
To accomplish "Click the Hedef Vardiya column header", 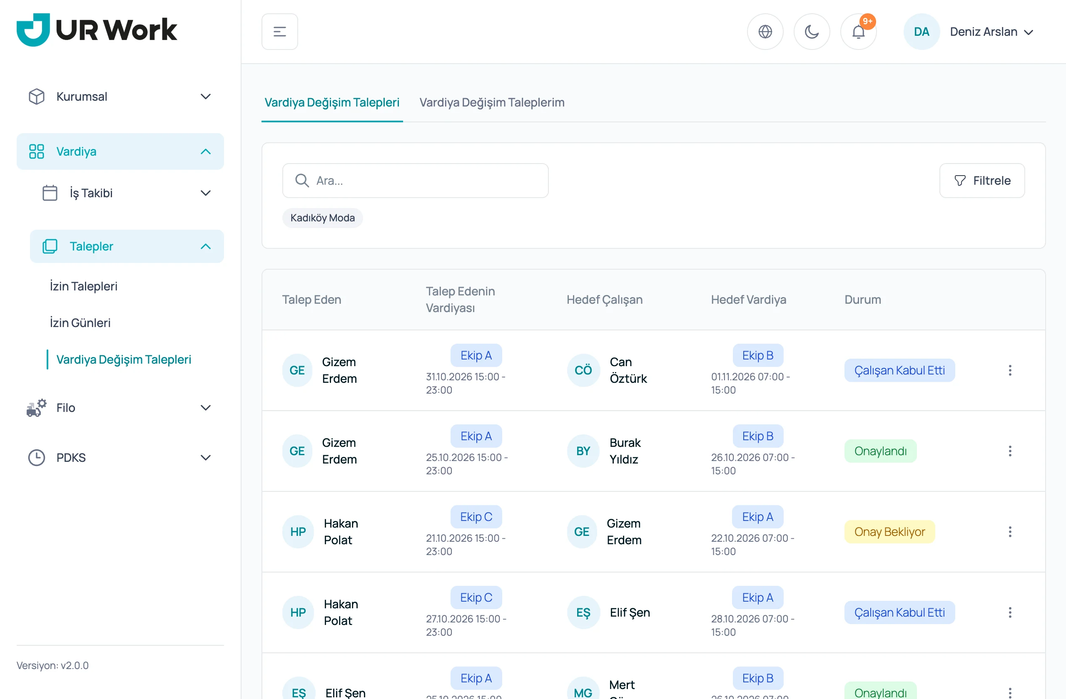I will coord(748,300).
